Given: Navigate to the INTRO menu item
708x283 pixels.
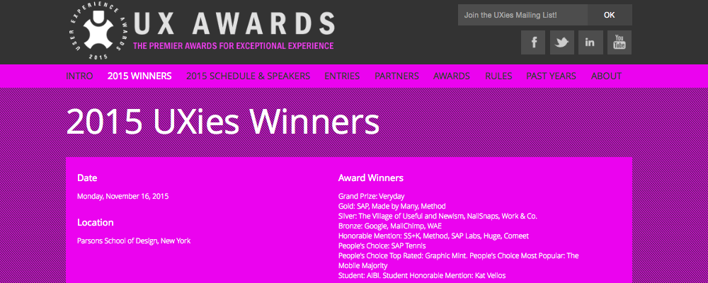Looking at the screenshot, I should point(79,76).
